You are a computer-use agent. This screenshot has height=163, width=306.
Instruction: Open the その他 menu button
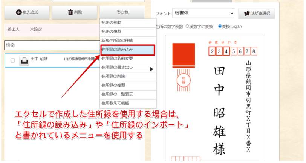click(122, 12)
